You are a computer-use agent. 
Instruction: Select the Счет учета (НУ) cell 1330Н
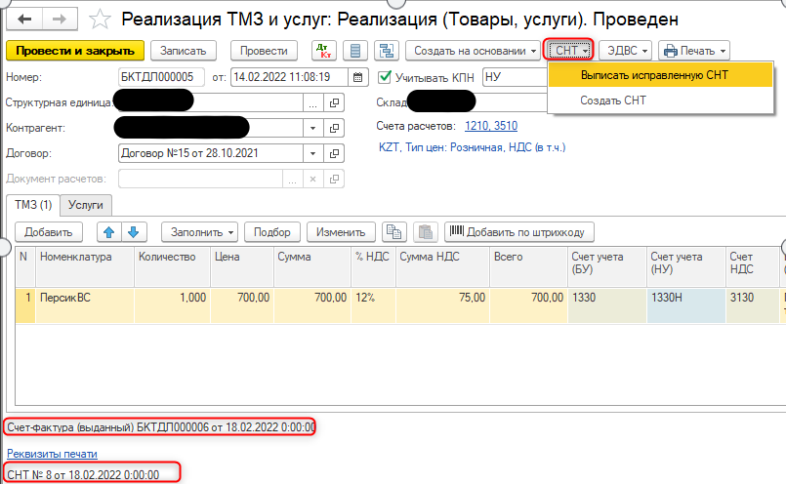[x=686, y=304]
